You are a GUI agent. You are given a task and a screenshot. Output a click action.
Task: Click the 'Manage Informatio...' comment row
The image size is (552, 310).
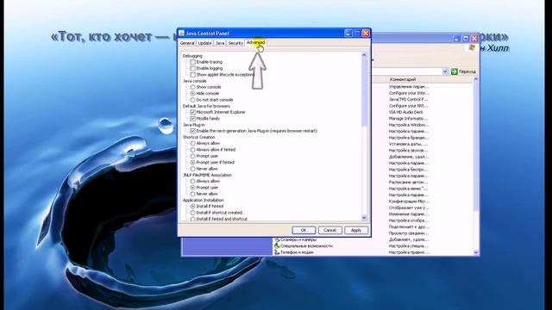pyautogui.click(x=408, y=119)
